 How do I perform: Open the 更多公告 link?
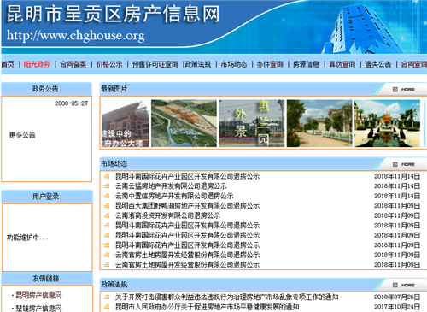(22, 135)
